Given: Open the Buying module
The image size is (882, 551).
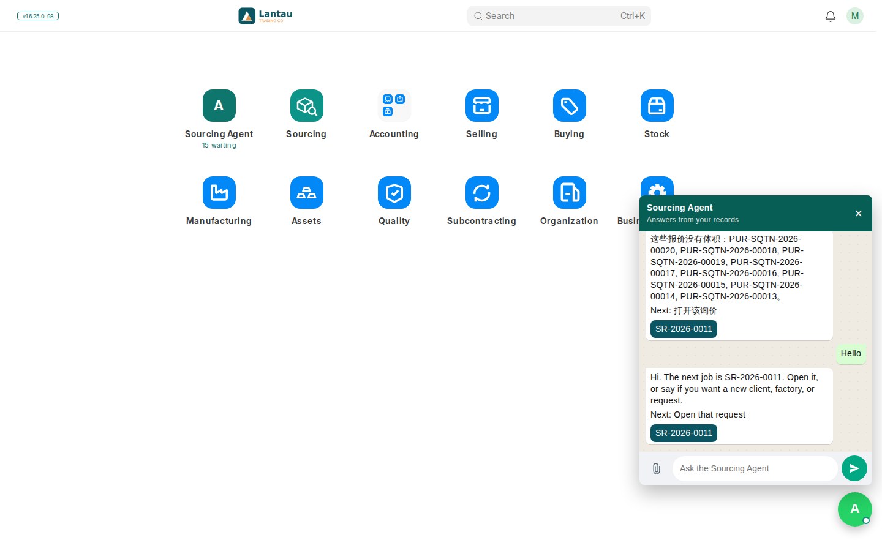Looking at the screenshot, I should pyautogui.click(x=569, y=106).
